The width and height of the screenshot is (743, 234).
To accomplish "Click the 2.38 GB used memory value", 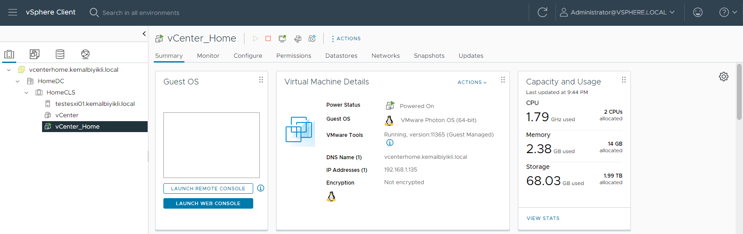I will coord(550,149).
